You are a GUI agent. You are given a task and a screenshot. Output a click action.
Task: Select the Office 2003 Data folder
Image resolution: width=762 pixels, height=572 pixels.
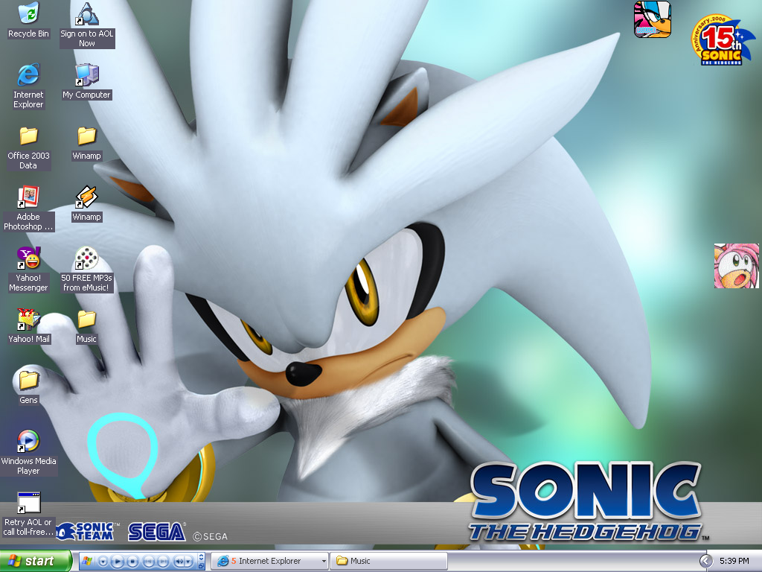28,147
